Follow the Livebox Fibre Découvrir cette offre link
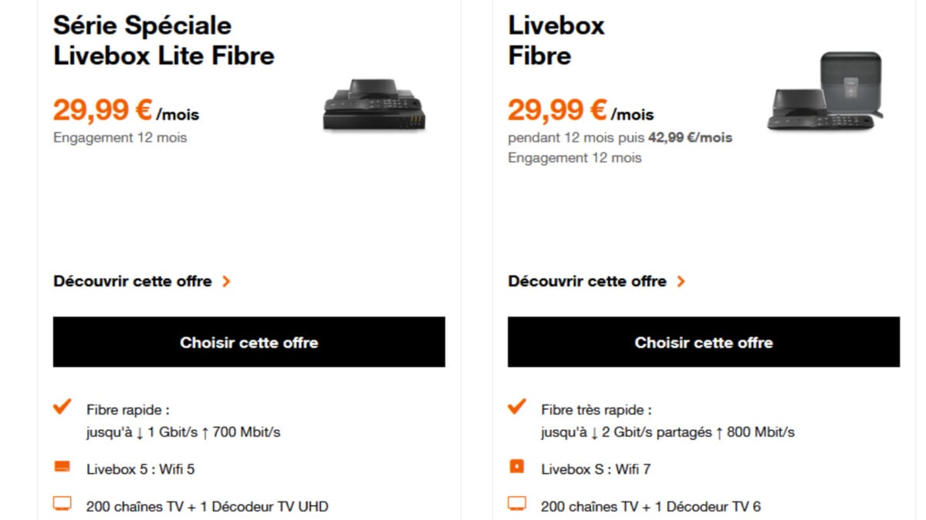Screen dimensions: 926x520 coord(586,281)
